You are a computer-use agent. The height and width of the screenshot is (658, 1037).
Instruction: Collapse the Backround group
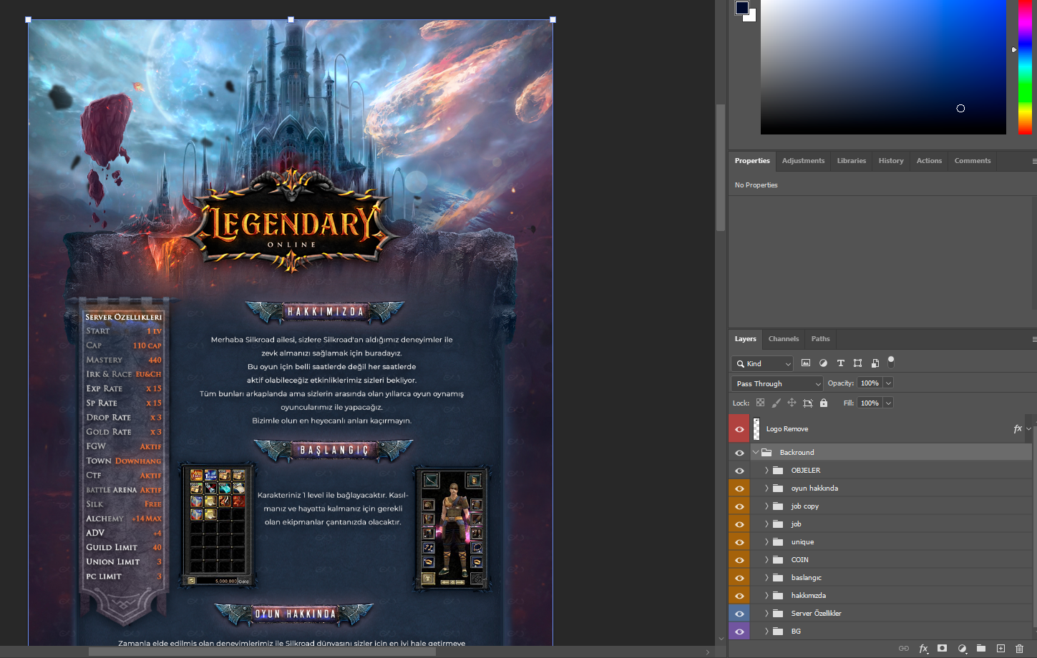pyautogui.click(x=755, y=452)
